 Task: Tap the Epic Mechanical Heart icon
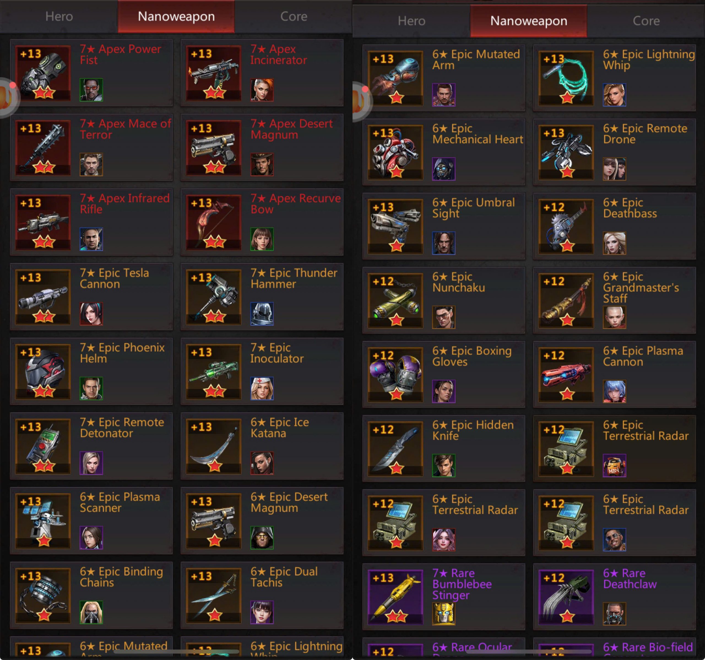[x=395, y=152]
